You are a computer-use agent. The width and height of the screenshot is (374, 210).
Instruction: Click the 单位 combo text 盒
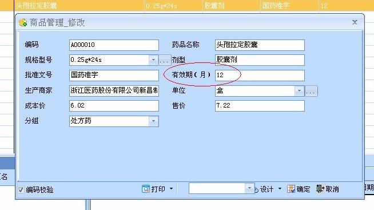(220, 90)
